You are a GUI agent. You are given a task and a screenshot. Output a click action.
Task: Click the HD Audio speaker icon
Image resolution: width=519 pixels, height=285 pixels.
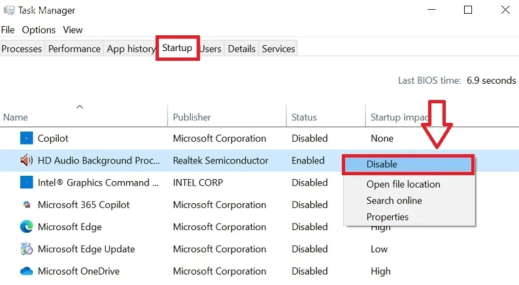tap(26, 161)
